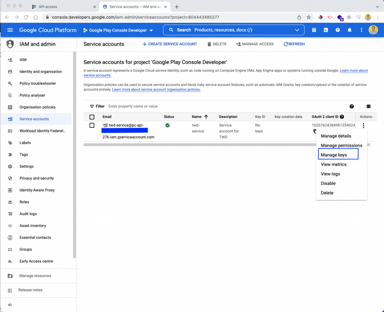Click the browser address bar URL
The image size is (384, 312).
tap(135, 17)
